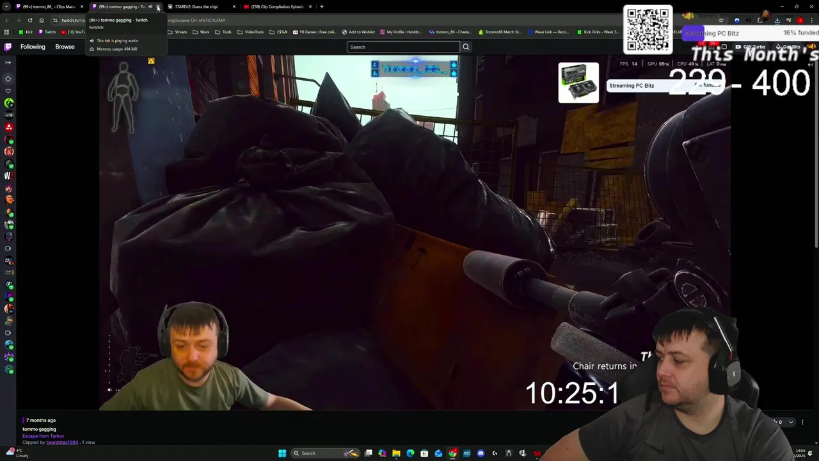Click first followed channel avatar in sidebar
Image resolution: width=819 pixels, height=461 pixels.
click(x=9, y=103)
